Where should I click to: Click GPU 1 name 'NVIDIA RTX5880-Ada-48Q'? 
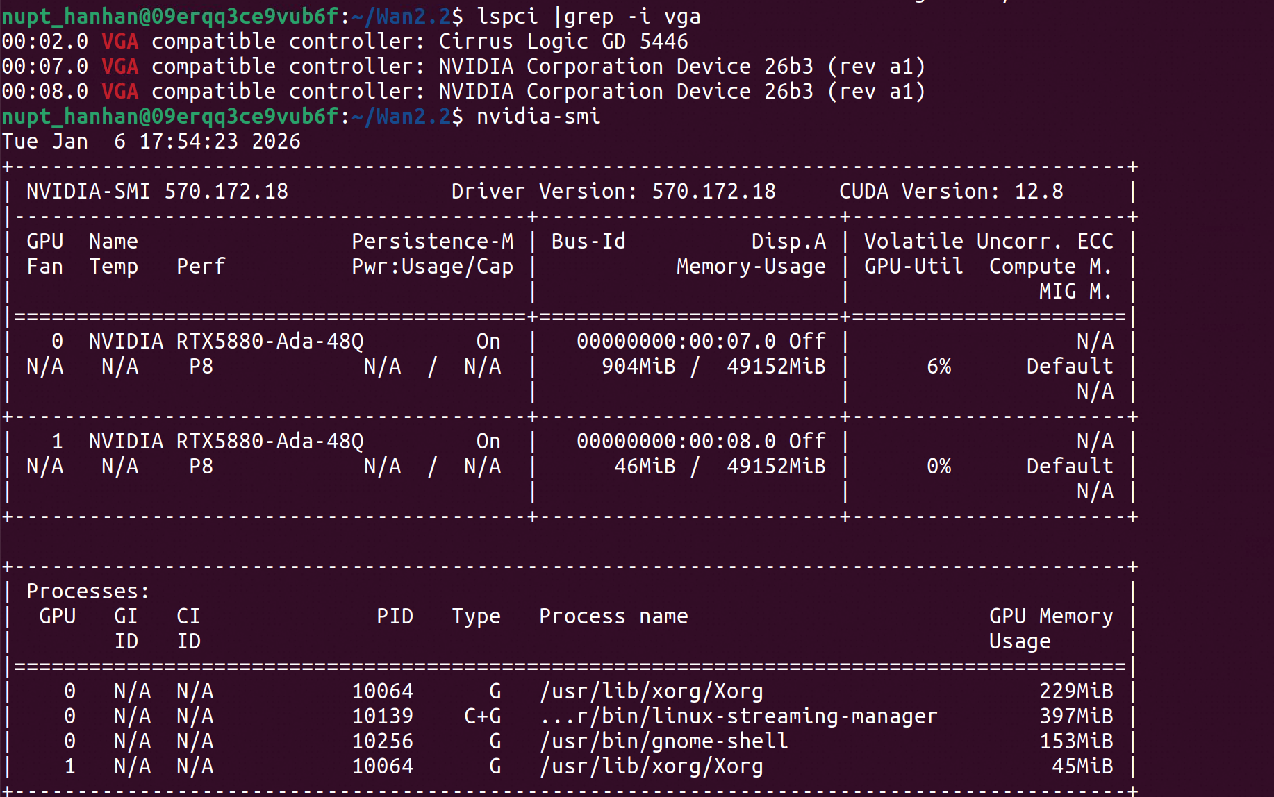tap(226, 441)
